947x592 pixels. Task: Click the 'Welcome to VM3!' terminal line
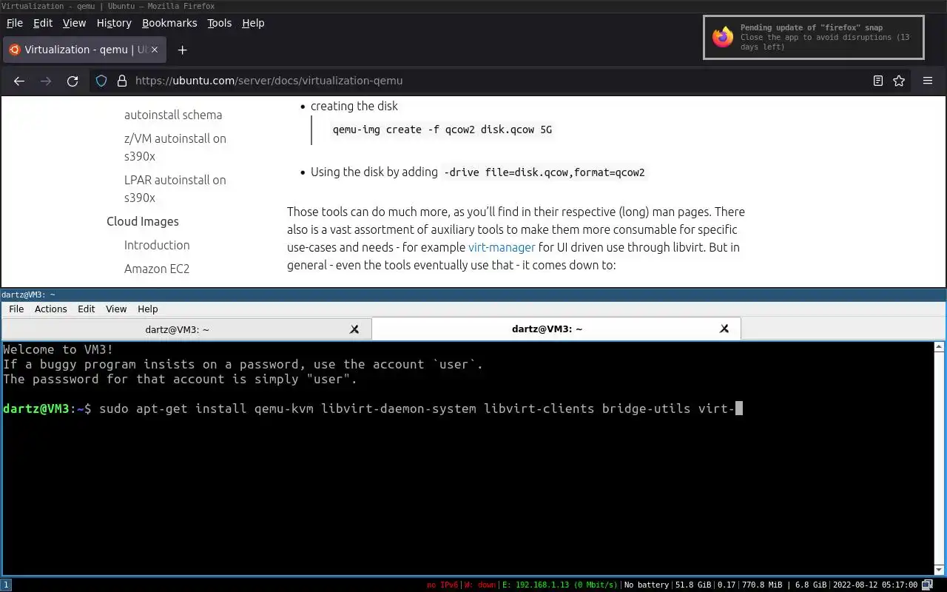pos(58,349)
